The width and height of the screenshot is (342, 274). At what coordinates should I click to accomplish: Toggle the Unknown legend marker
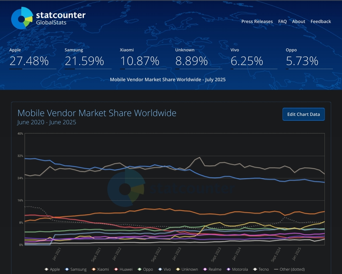pyautogui.click(x=178, y=269)
